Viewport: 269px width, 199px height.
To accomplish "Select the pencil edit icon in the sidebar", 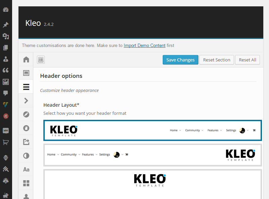I will (26, 114).
